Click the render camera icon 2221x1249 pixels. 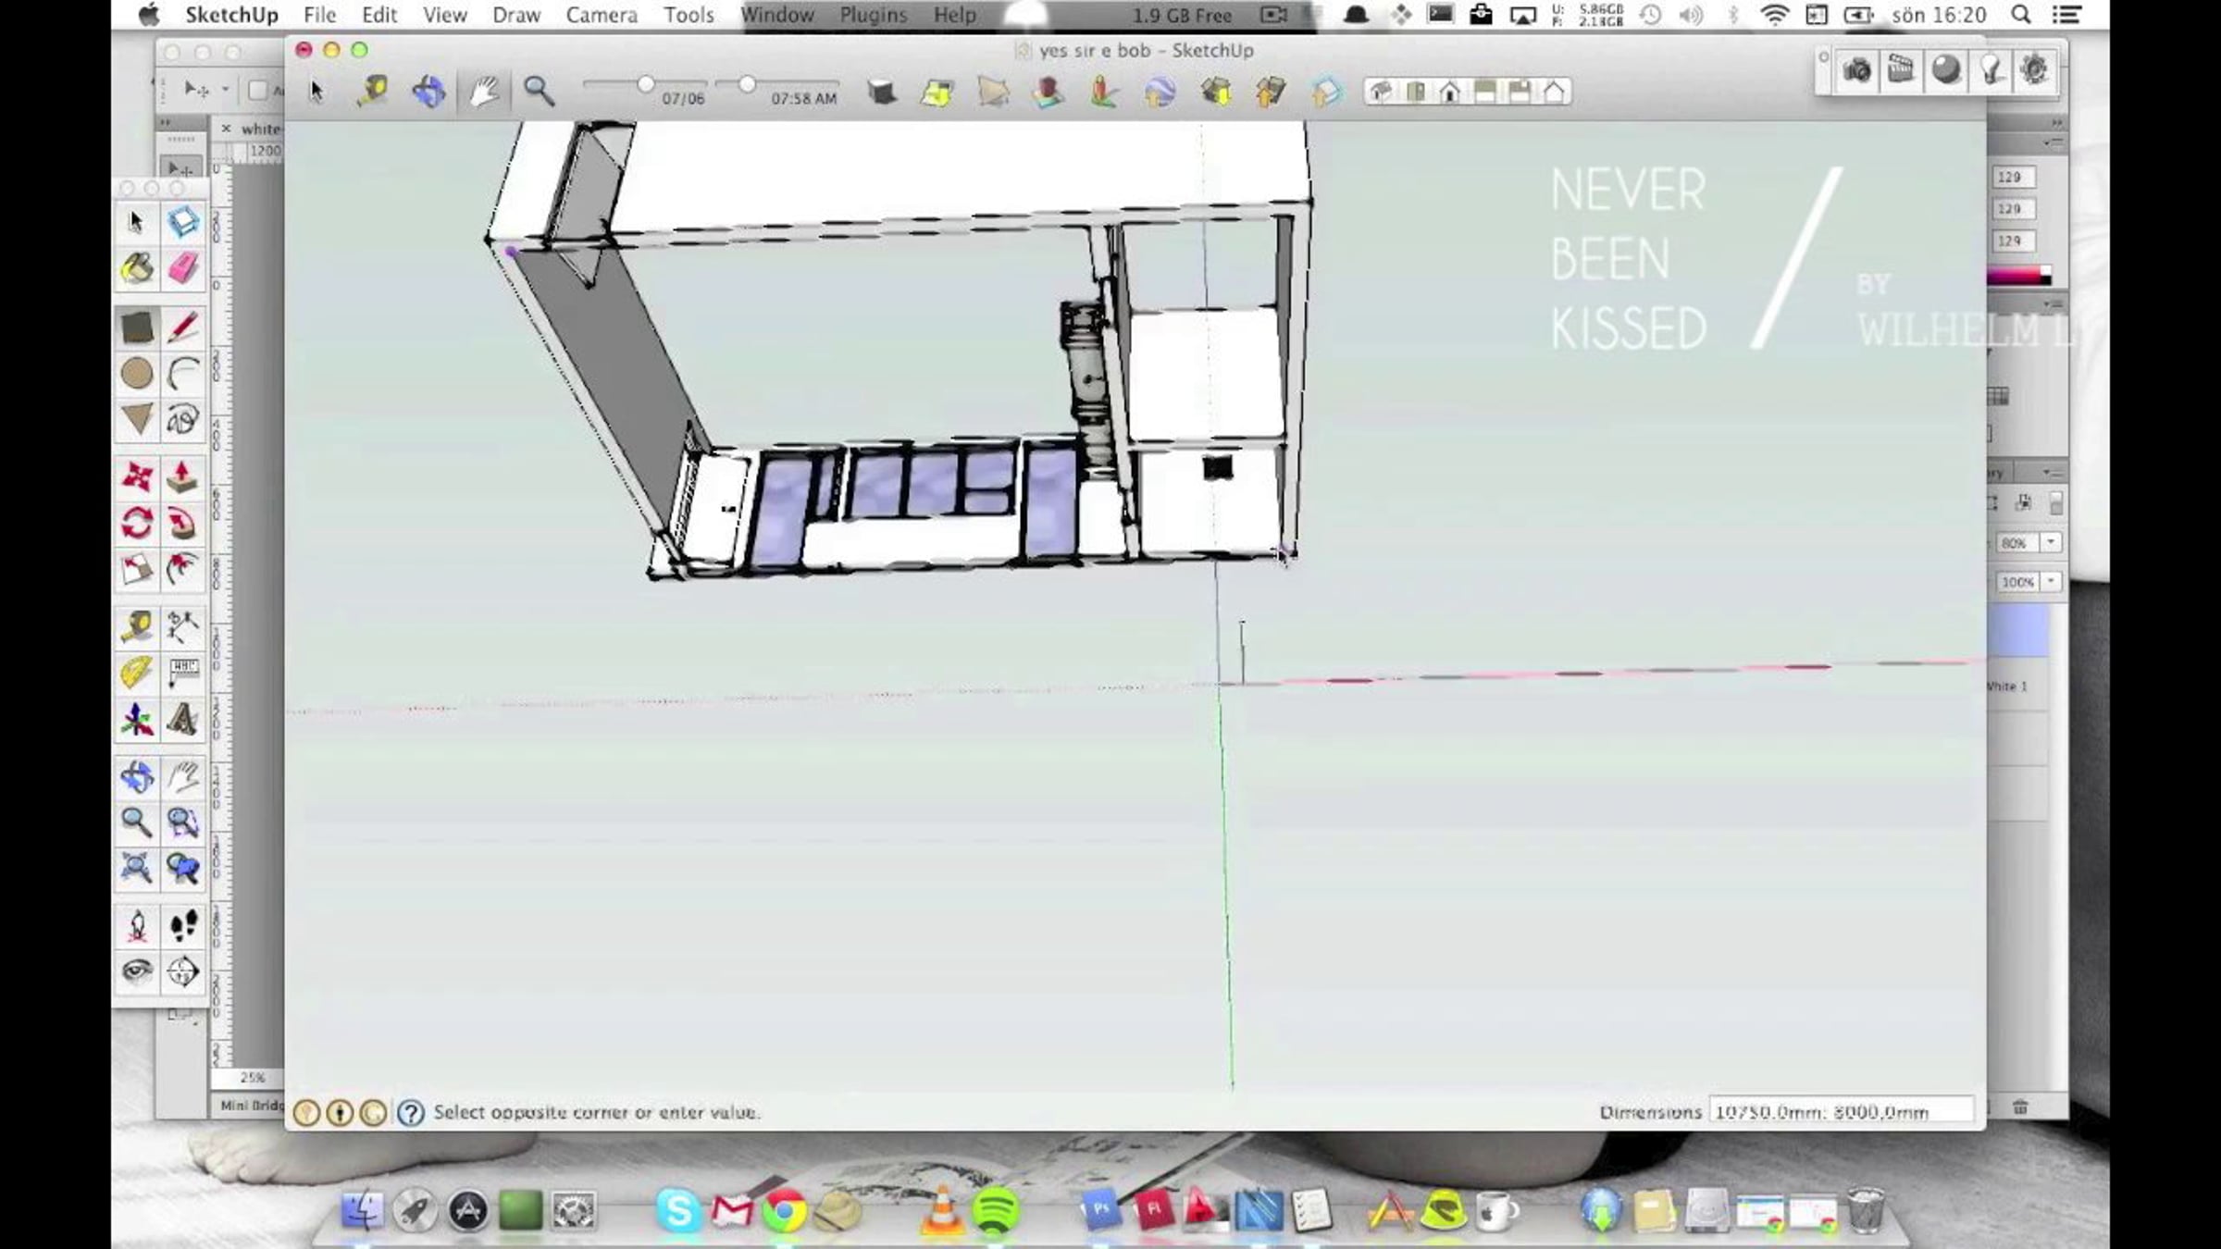pos(1856,71)
